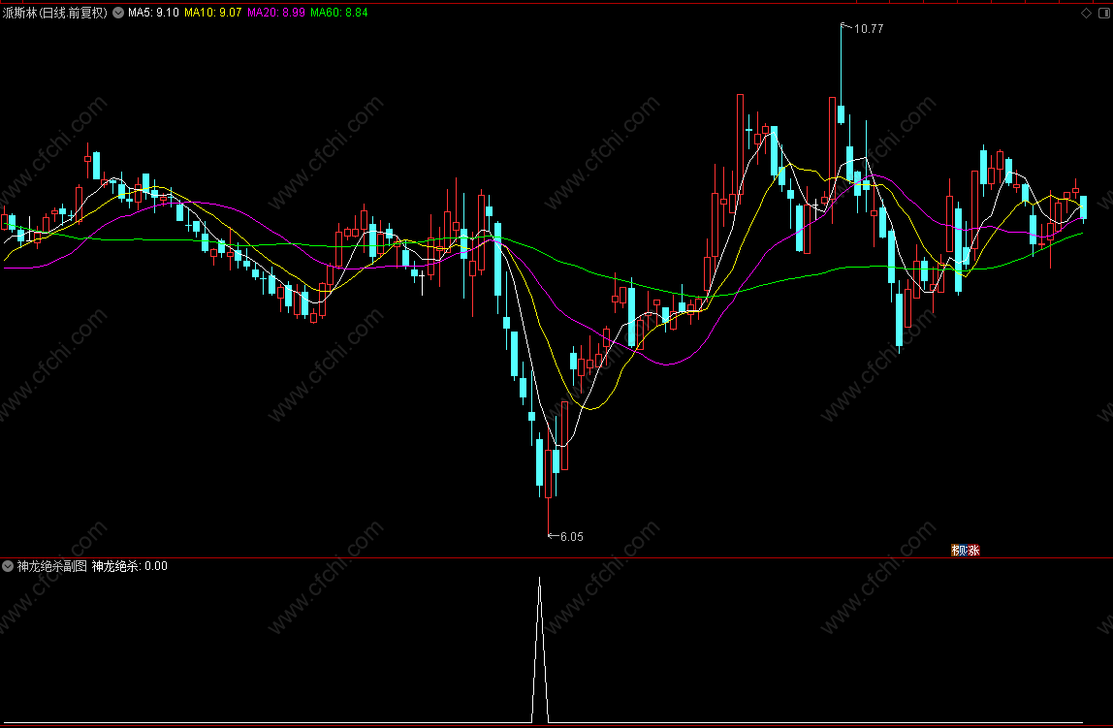This screenshot has width=1113, height=728.
Task: Click the 派斯林(日线.前复权) chart title
Action: 54,13
